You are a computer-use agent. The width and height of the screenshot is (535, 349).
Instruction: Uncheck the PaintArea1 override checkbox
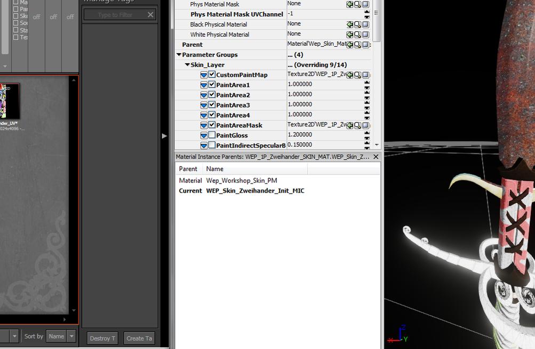click(x=212, y=85)
